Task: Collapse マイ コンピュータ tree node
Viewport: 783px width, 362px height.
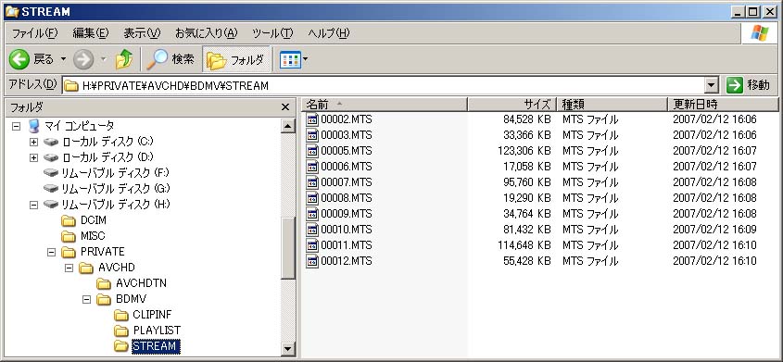Action: click(16, 126)
